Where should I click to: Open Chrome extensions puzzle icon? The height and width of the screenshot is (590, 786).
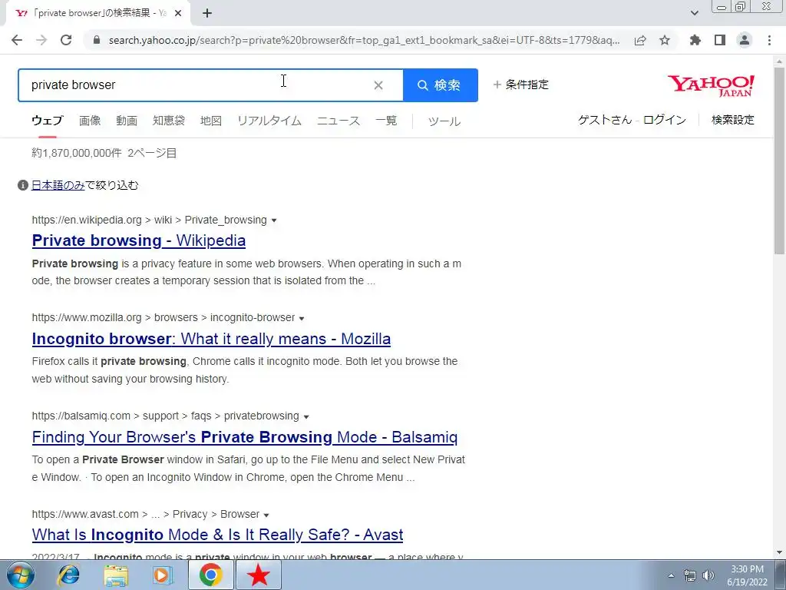click(695, 40)
